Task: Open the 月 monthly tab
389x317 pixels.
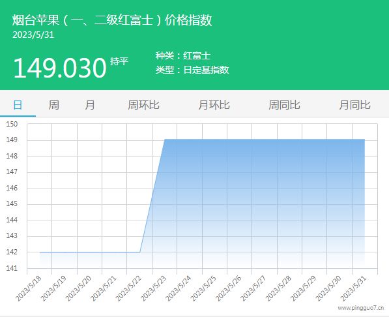Action: click(x=90, y=105)
